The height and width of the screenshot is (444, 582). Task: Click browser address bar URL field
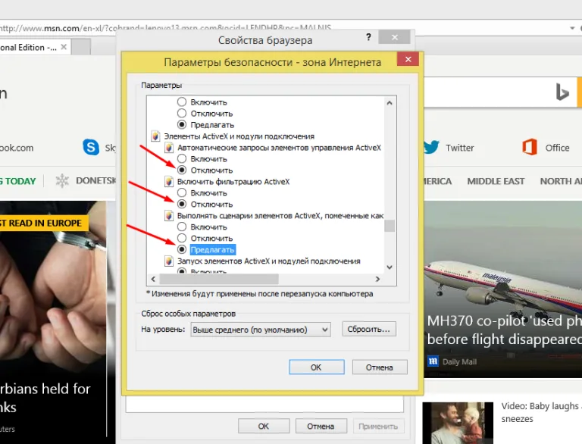[282, 28]
